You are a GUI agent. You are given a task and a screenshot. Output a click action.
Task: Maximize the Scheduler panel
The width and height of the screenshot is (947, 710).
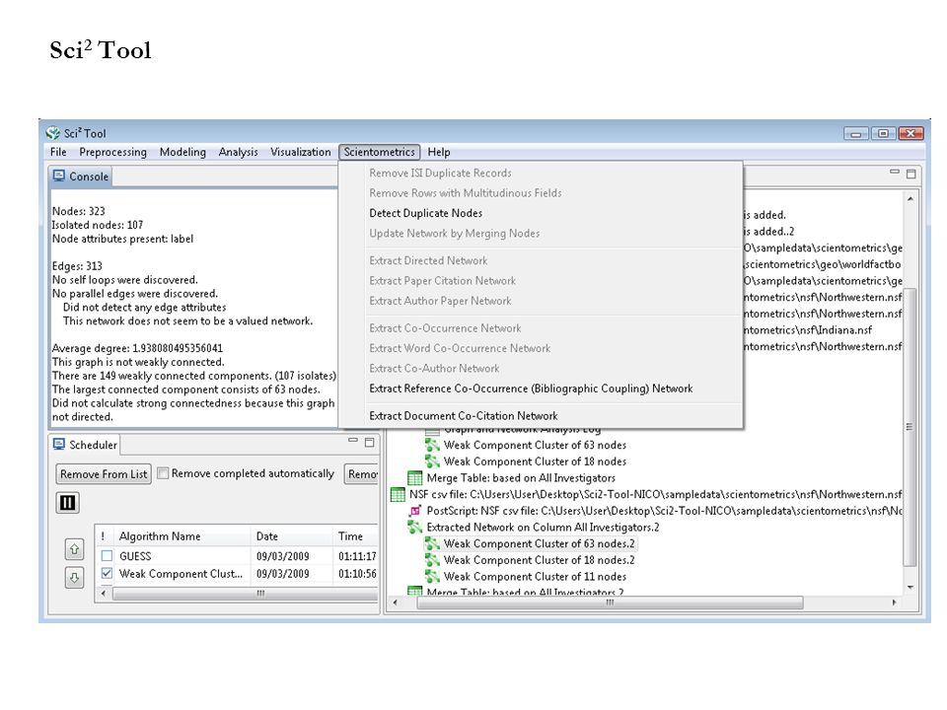[370, 443]
